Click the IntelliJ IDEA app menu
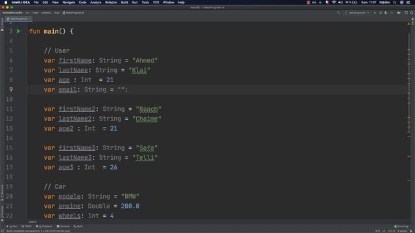 20,3
